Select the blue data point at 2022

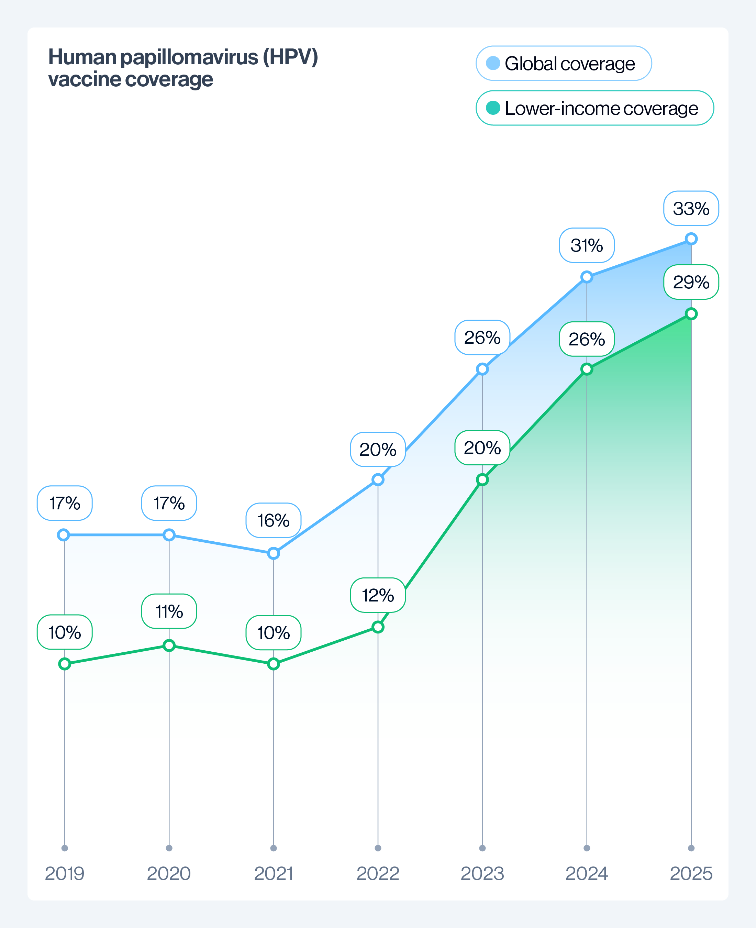378,479
